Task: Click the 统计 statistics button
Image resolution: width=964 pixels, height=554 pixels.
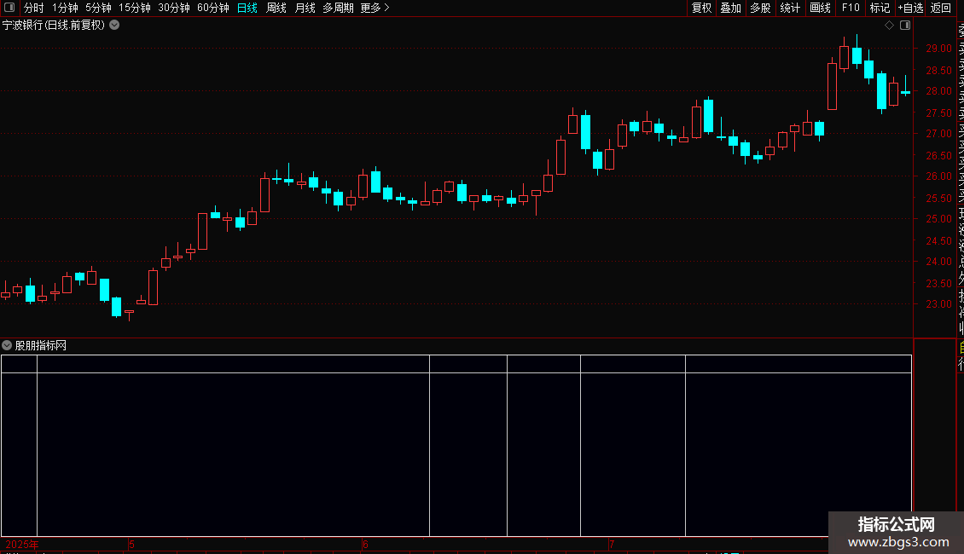Action: (x=790, y=8)
